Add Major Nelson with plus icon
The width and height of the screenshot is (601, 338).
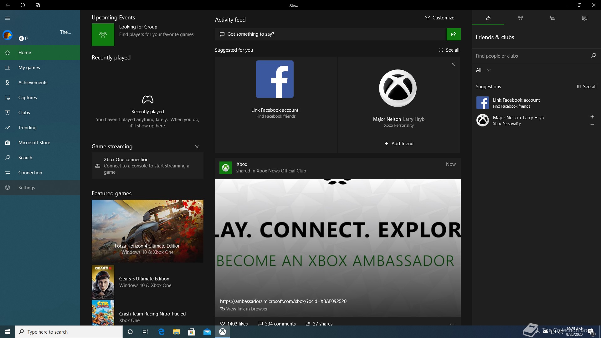click(592, 117)
